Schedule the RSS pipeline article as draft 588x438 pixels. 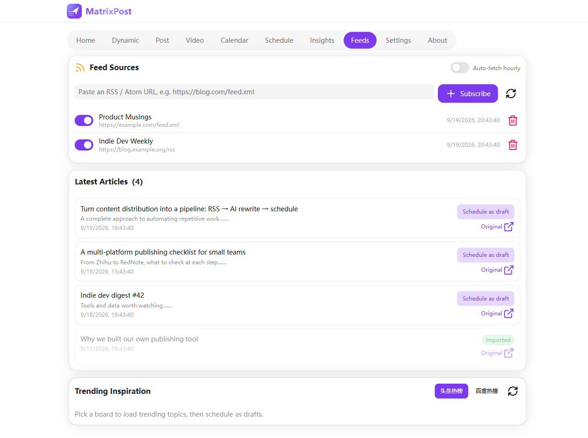click(x=486, y=212)
